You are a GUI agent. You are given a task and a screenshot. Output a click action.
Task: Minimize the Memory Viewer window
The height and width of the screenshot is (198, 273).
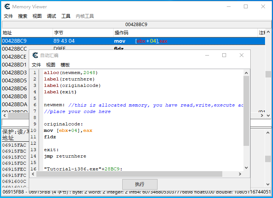pyautogui.click(x=229, y=6)
